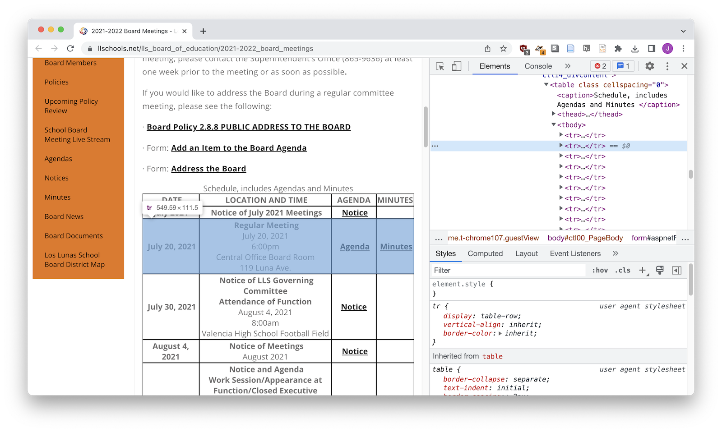
Task: Open School Board Meeting Live Stream page
Action: [77, 135]
